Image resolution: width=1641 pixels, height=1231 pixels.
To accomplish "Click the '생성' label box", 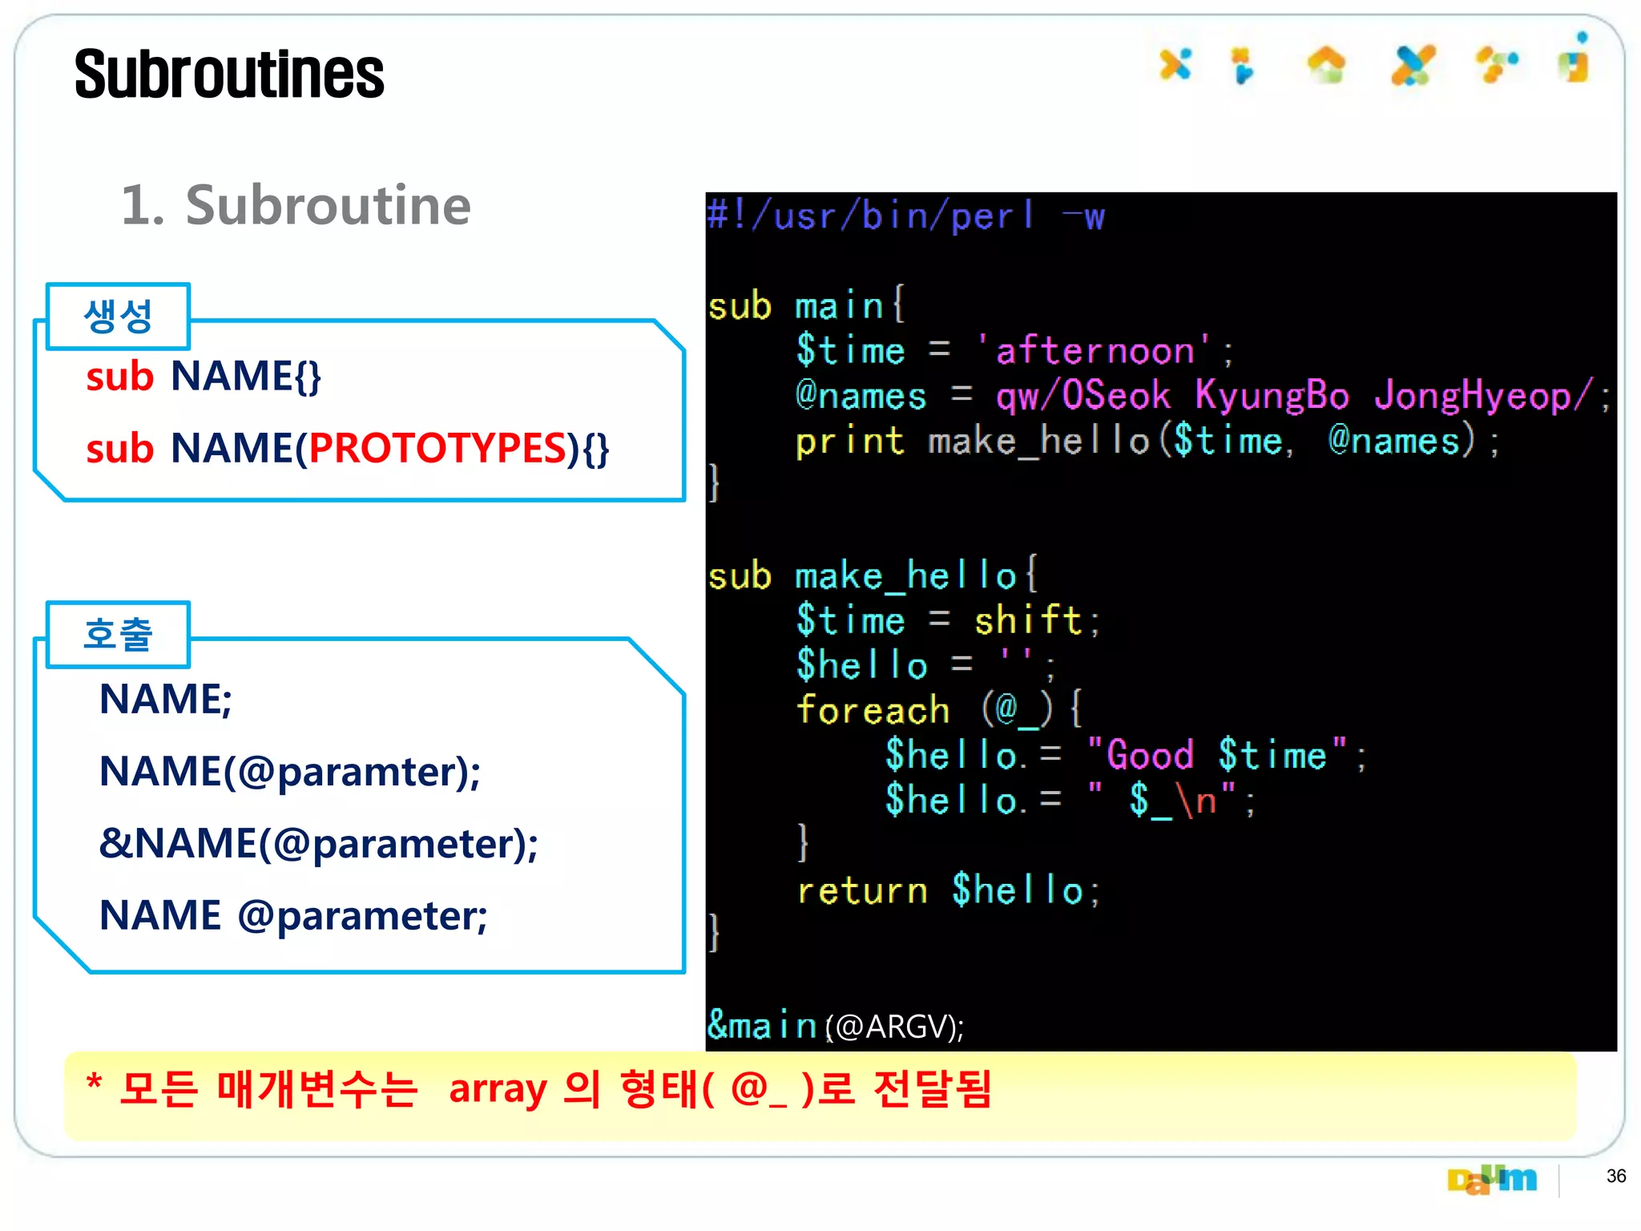I will coord(119,317).
